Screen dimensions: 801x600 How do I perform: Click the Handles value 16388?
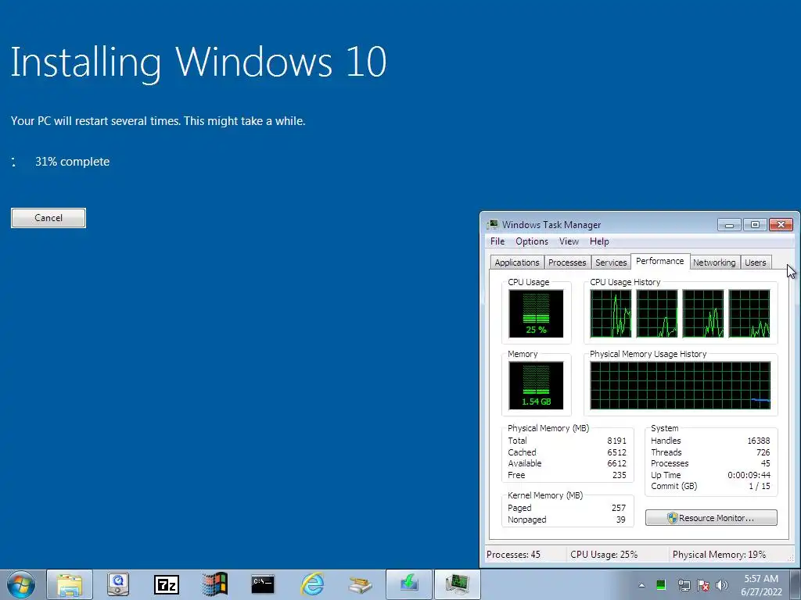(759, 441)
